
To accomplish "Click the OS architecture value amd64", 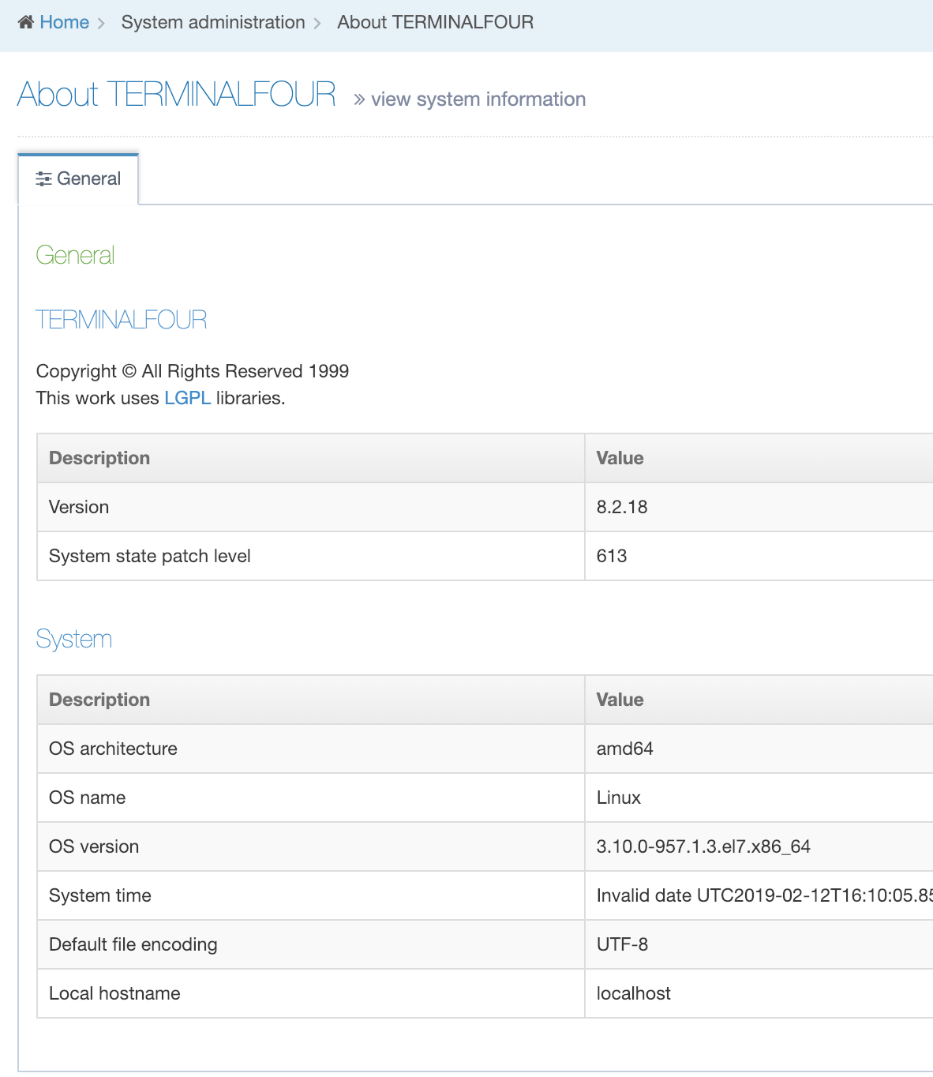I will pyautogui.click(x=624, y=749).
